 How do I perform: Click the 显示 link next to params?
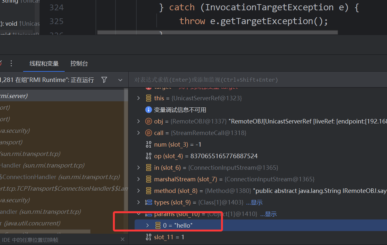(x=268, y=214)
